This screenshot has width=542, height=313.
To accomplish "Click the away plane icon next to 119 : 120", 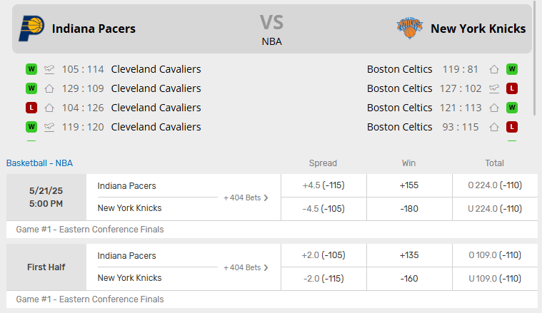I will point(49,127).
